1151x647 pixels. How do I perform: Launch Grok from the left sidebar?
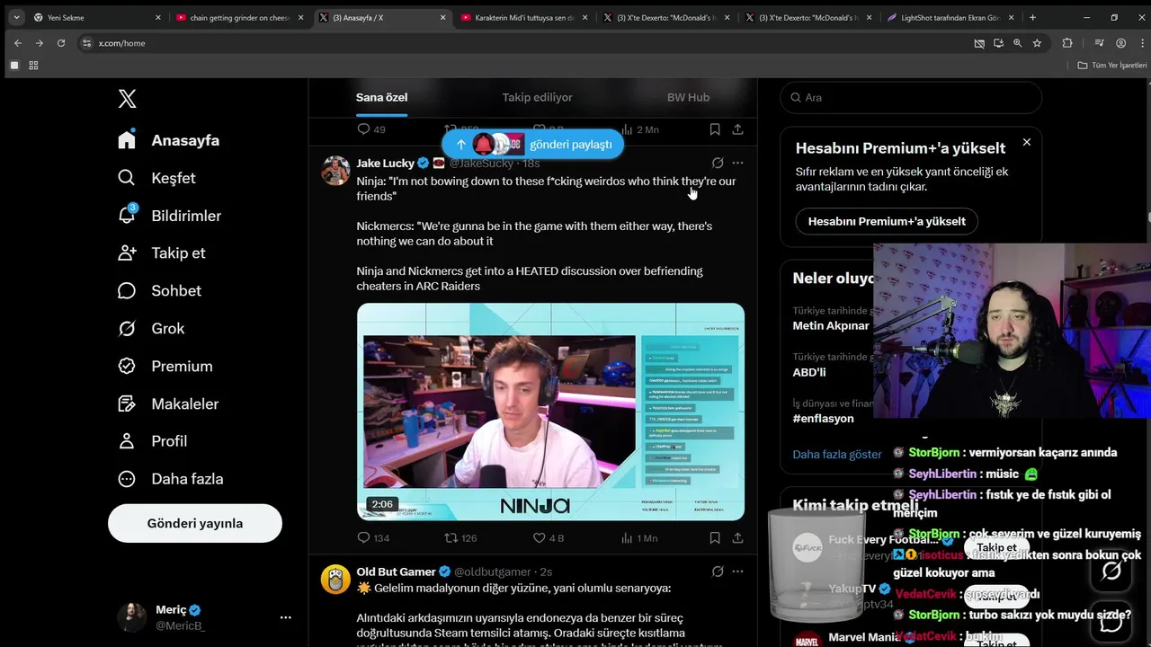coord(151,328)
